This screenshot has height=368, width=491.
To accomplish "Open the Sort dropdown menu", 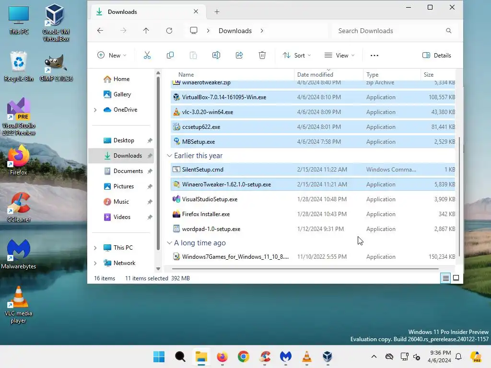I will click(296, 56).
